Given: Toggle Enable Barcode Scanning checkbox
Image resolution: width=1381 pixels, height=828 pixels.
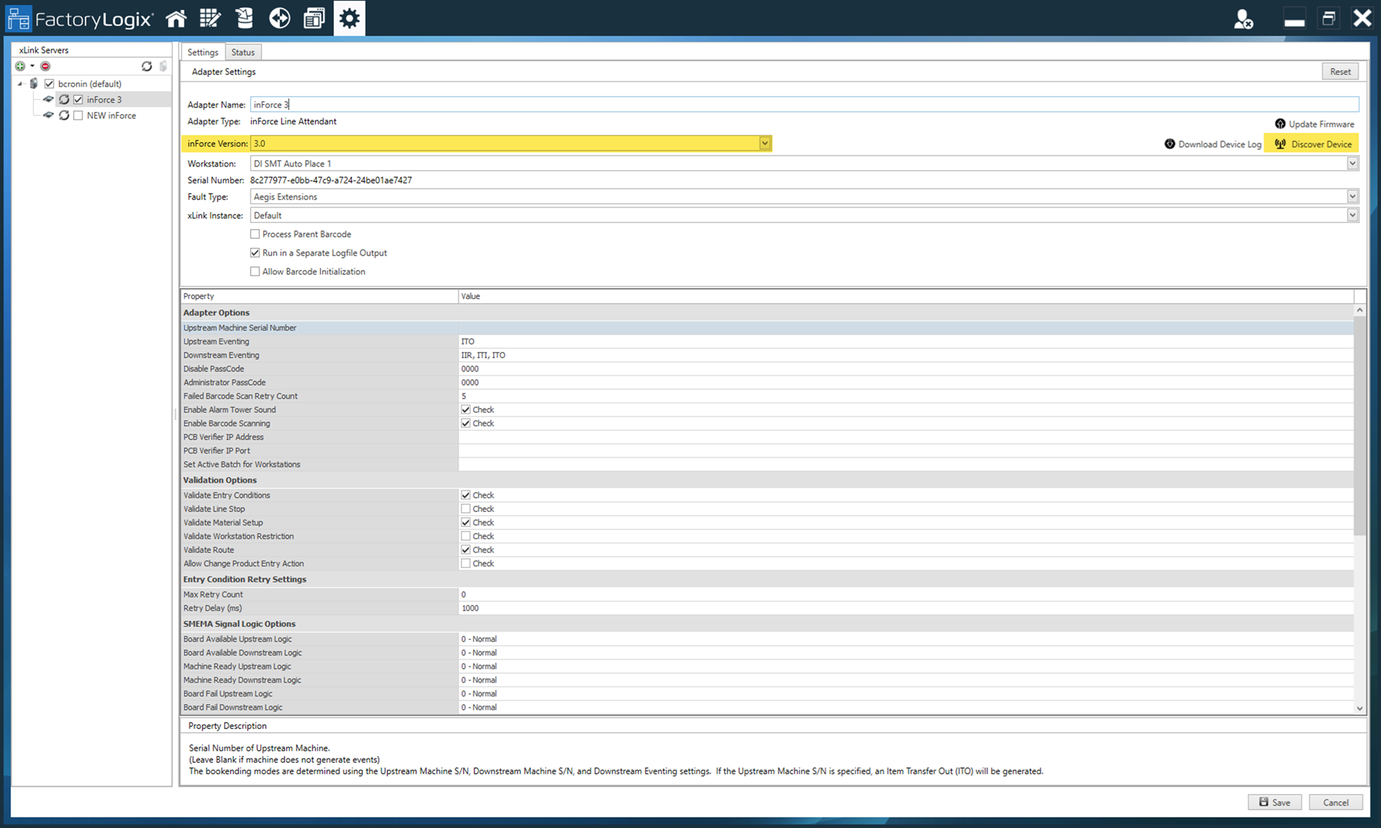Looking at the screenshot, I should (466, 424).
